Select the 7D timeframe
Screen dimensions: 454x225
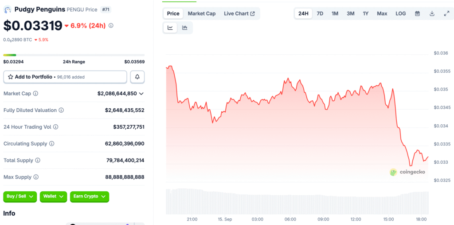(320, 14)
